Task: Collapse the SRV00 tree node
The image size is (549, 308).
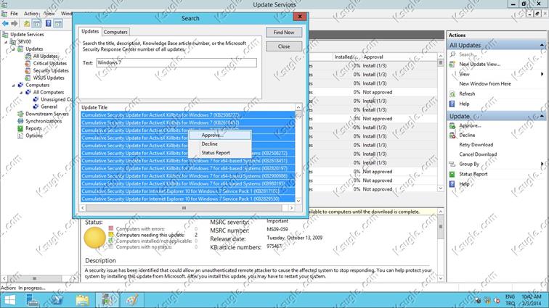Action: (6, 41)
